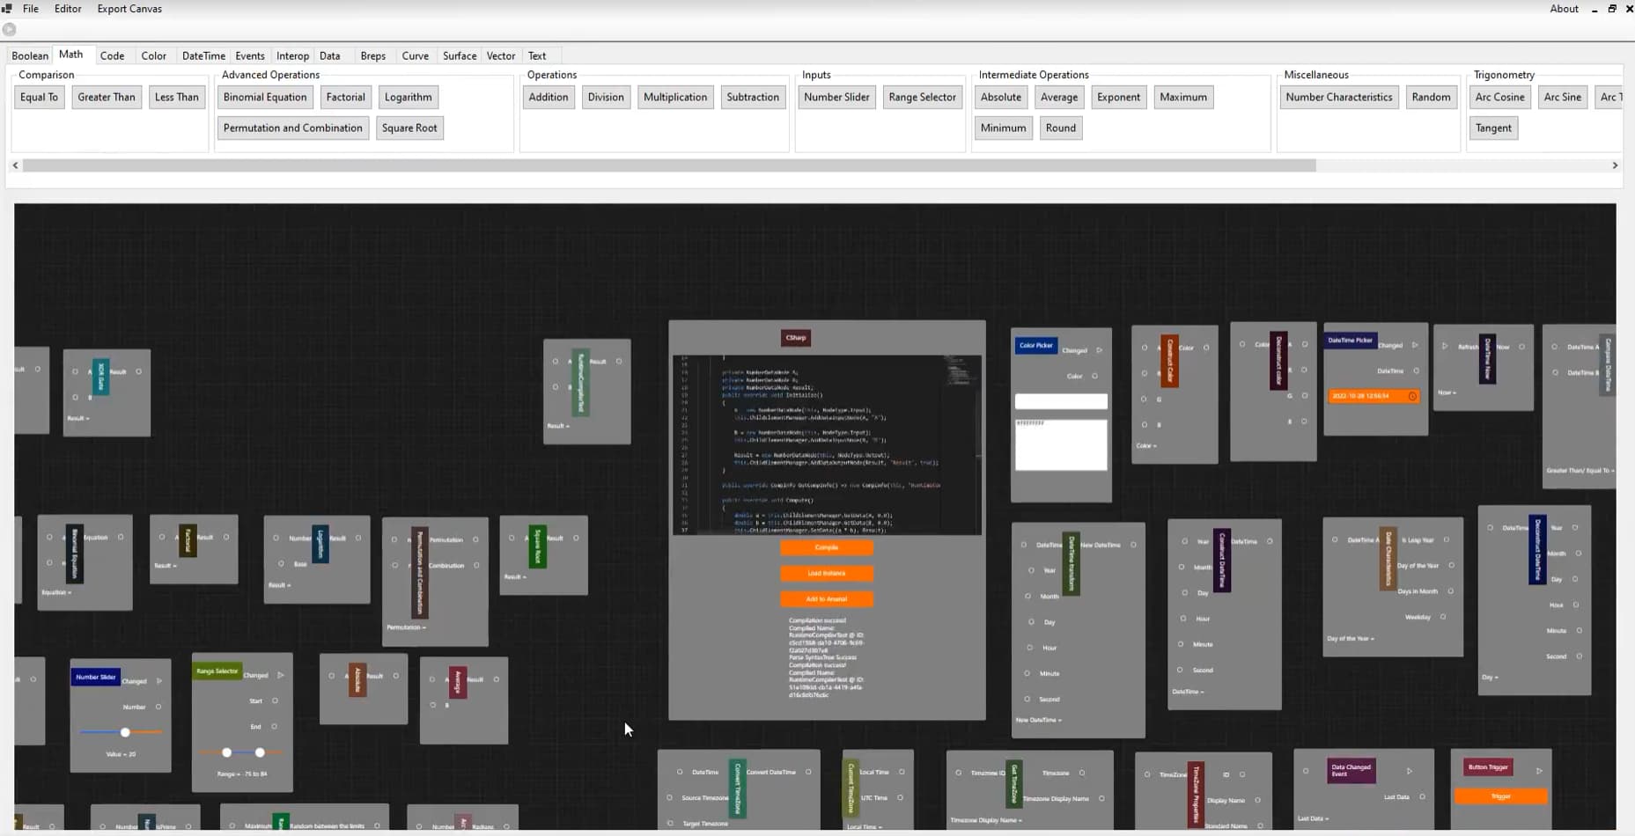Switch to the Events tab
Viewport: 1635px width, 836px height.
coord(250,55)
